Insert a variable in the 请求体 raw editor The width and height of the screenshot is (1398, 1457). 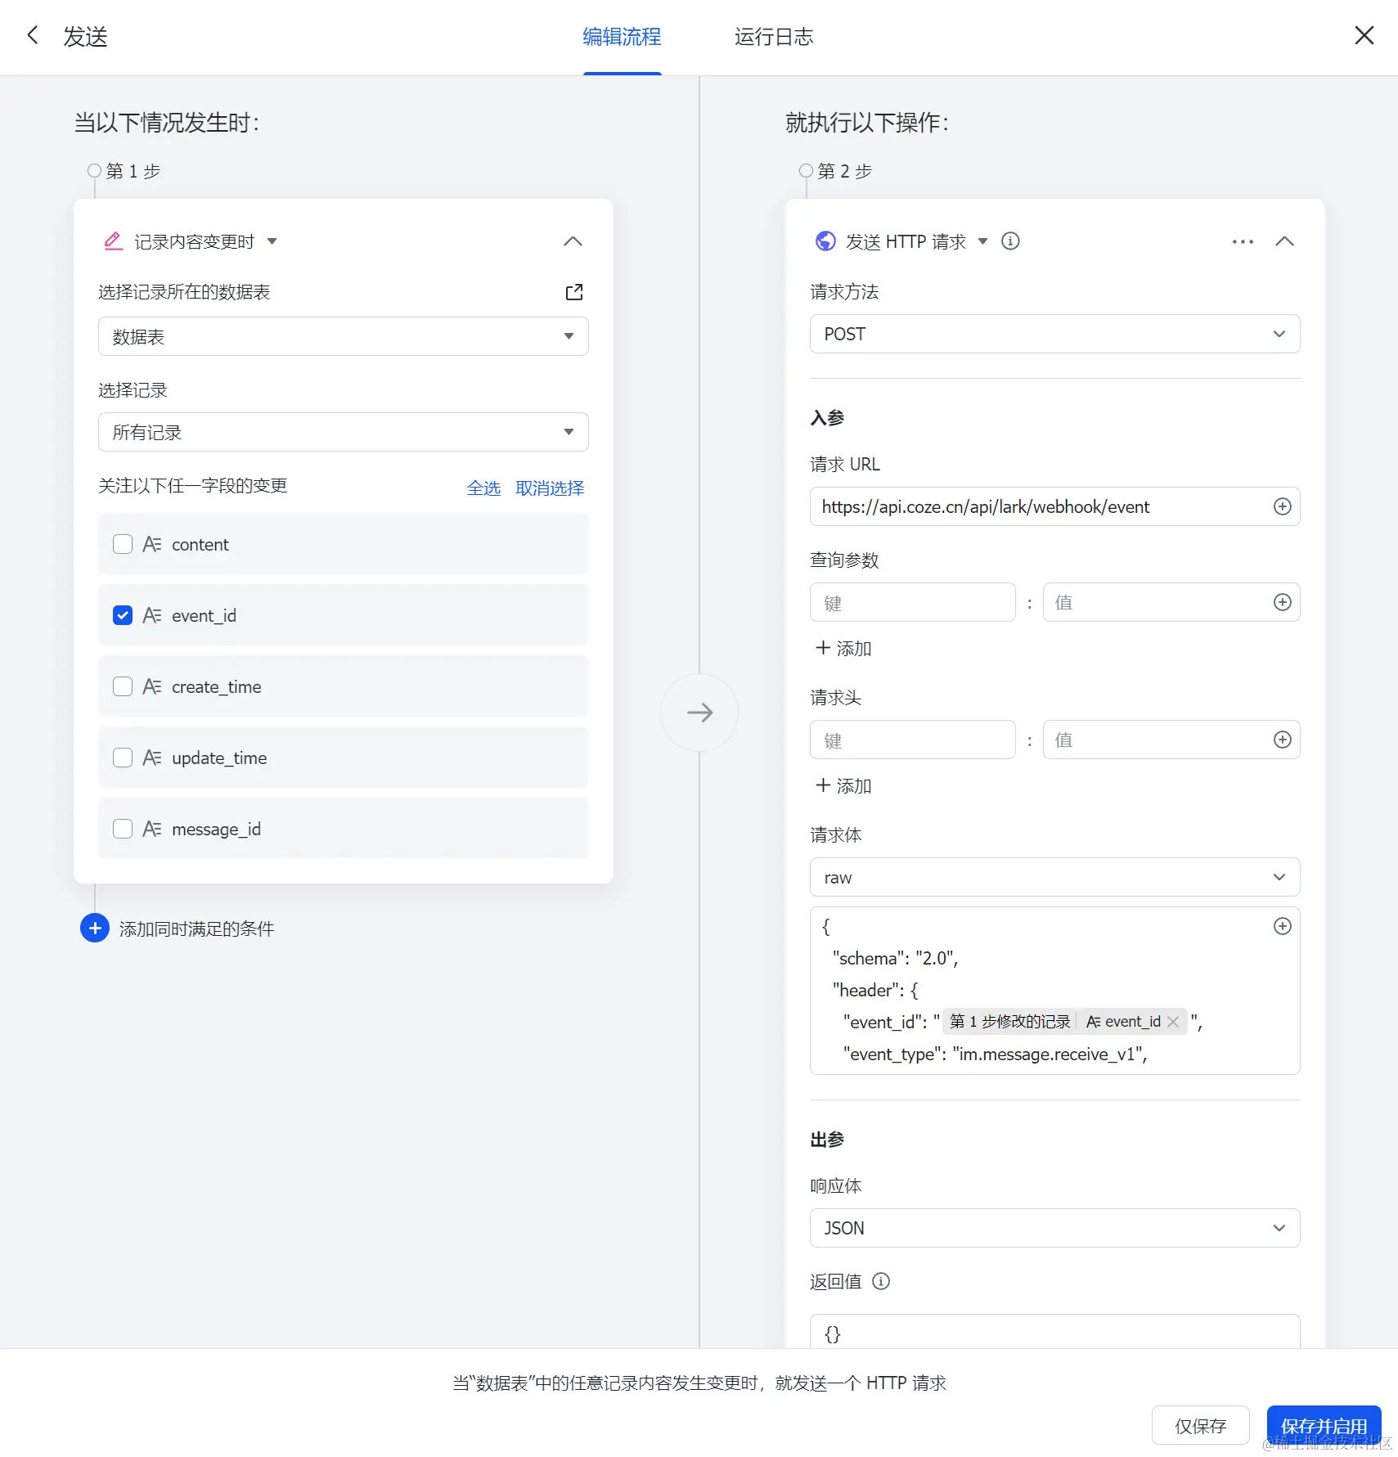pos(1282,926)
